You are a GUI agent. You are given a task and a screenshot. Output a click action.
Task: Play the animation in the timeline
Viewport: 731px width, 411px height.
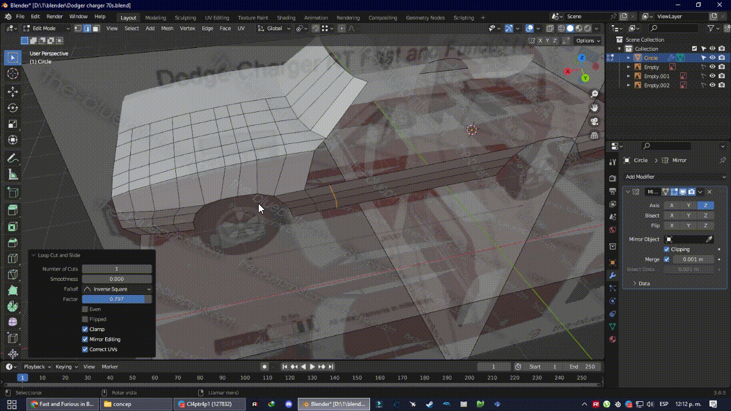coord(312,366)
